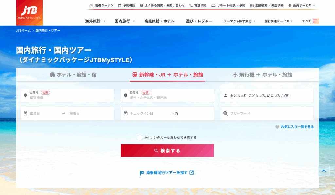Click the 出発地 departure prefecture field
Screen dimensions: 335x195
tap(67, 95)
